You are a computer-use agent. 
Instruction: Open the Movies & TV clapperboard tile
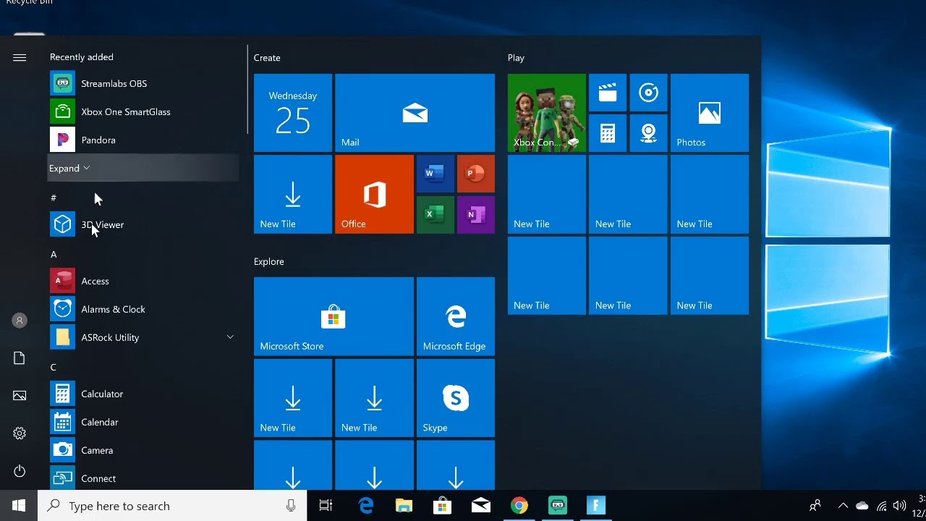(608, 93)
